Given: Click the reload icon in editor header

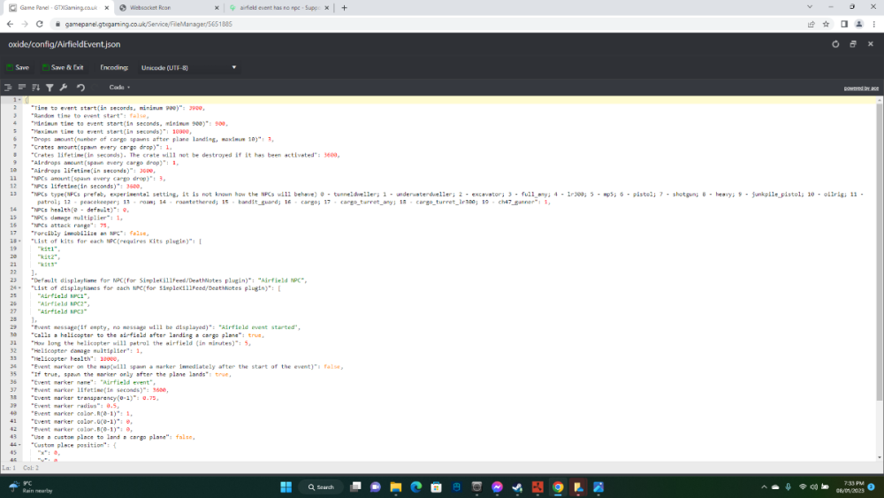Looking at the screenshot, I should tap(835, 44).
